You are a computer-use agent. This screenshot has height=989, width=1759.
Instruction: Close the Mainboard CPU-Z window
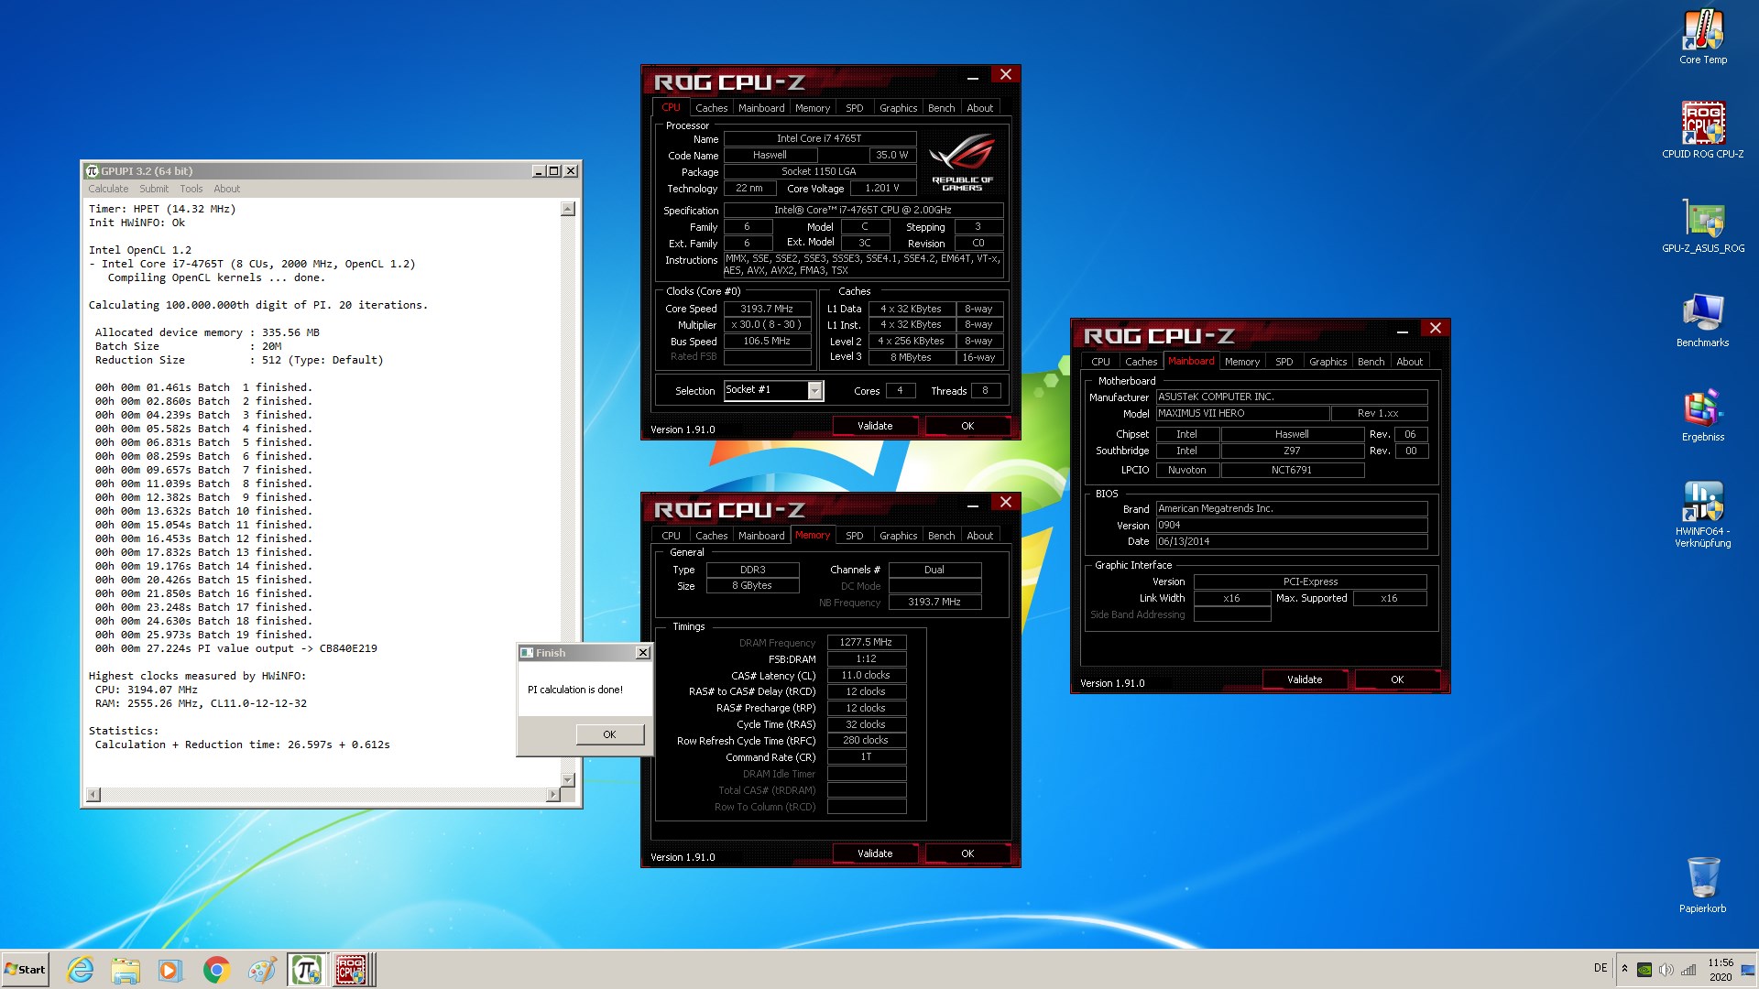[1436, 328]
